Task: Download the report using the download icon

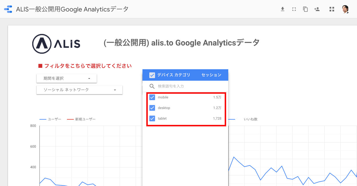Action: [283, 9]
